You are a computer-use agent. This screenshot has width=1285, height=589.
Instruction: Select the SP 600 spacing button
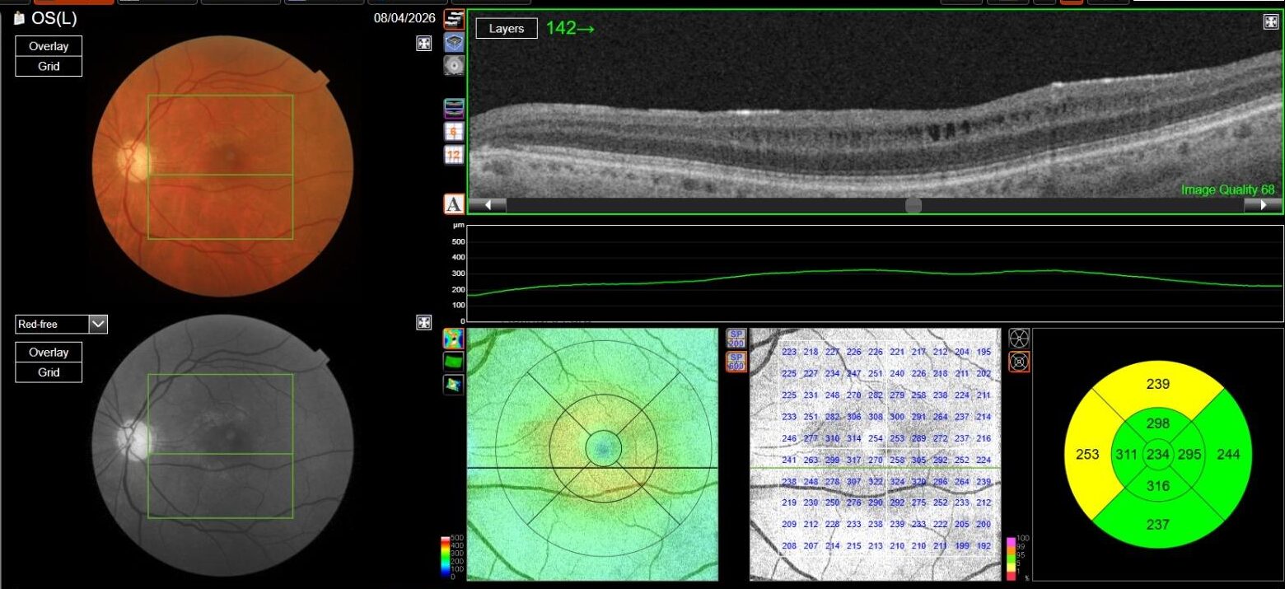point(736,362)
